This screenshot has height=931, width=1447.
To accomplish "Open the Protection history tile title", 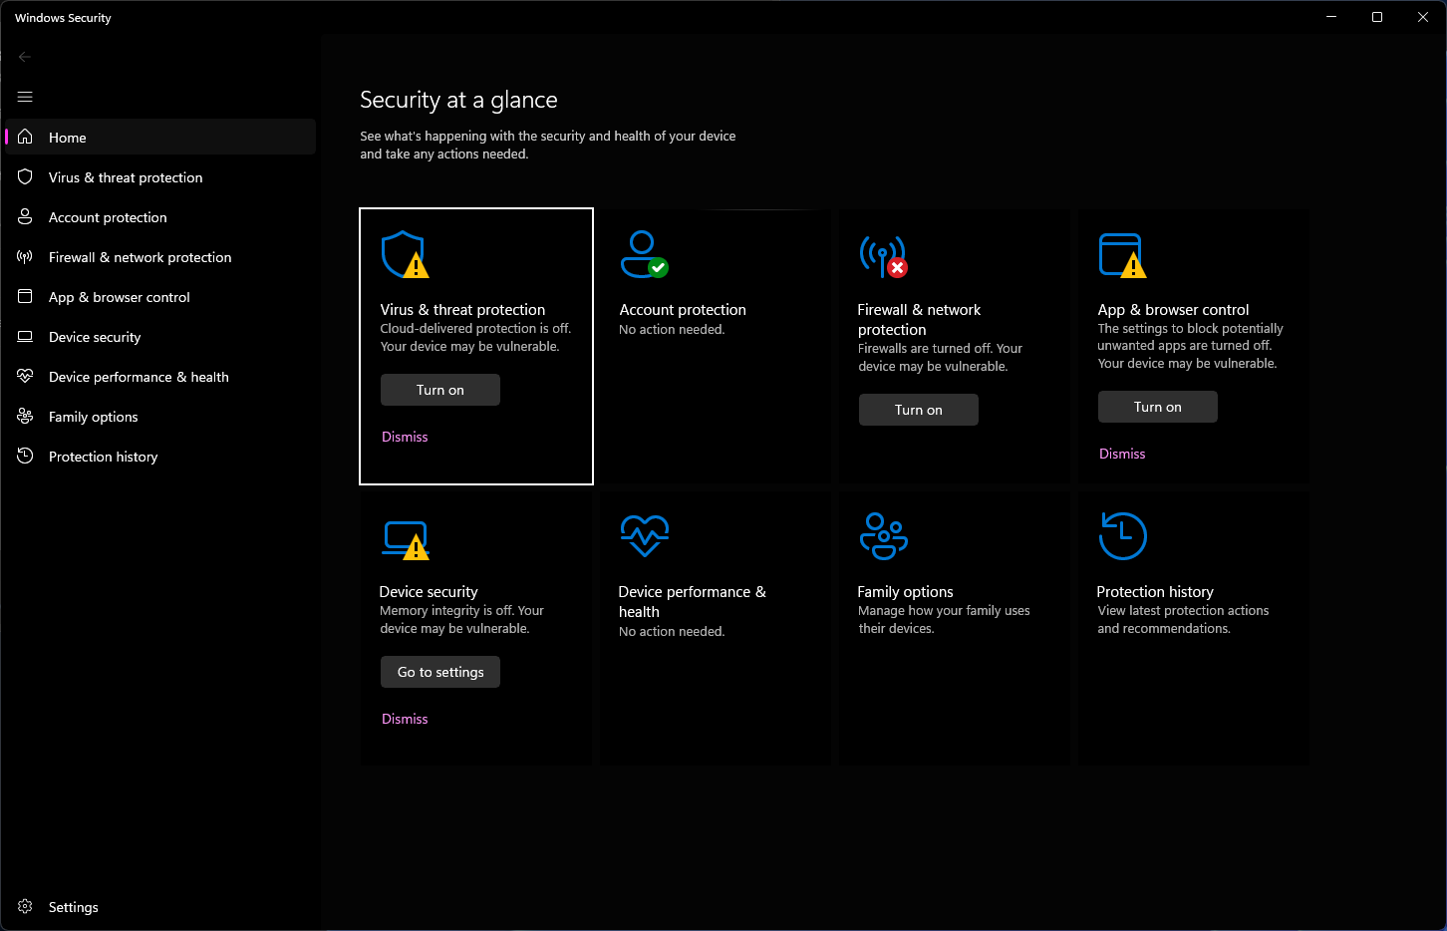I will (1155, 592).
